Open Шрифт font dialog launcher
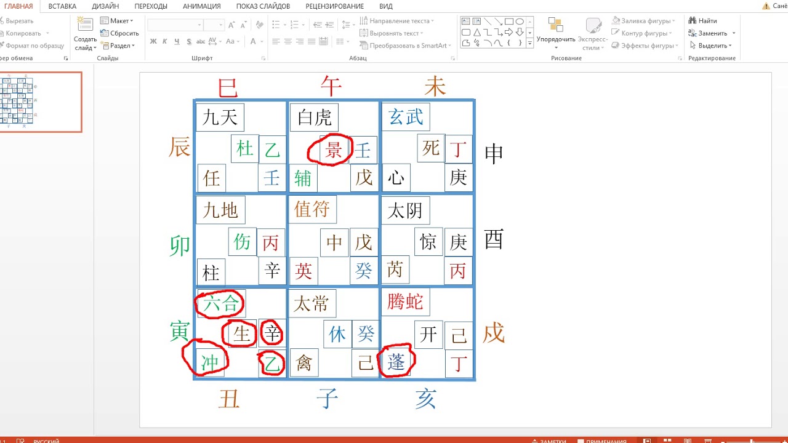This screenshot has height=443, width=788. (x=264, y=58)
